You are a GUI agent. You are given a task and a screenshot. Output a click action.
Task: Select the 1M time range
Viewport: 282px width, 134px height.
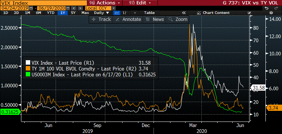coord(27,13)
